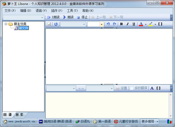Toggle underline formatting
The image size is (175, 127).
tap(134, 24)
